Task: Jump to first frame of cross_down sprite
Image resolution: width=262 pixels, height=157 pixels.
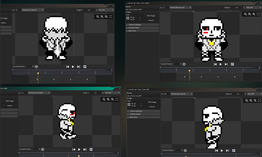Action: coord(215,64)
